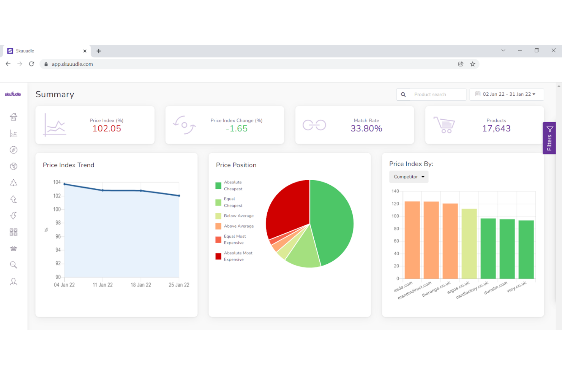Image resolution: width=562 pixels, height=375 pixels.
Task: Click the Absolute Cheapest legend entry
Action: point(233,185)
